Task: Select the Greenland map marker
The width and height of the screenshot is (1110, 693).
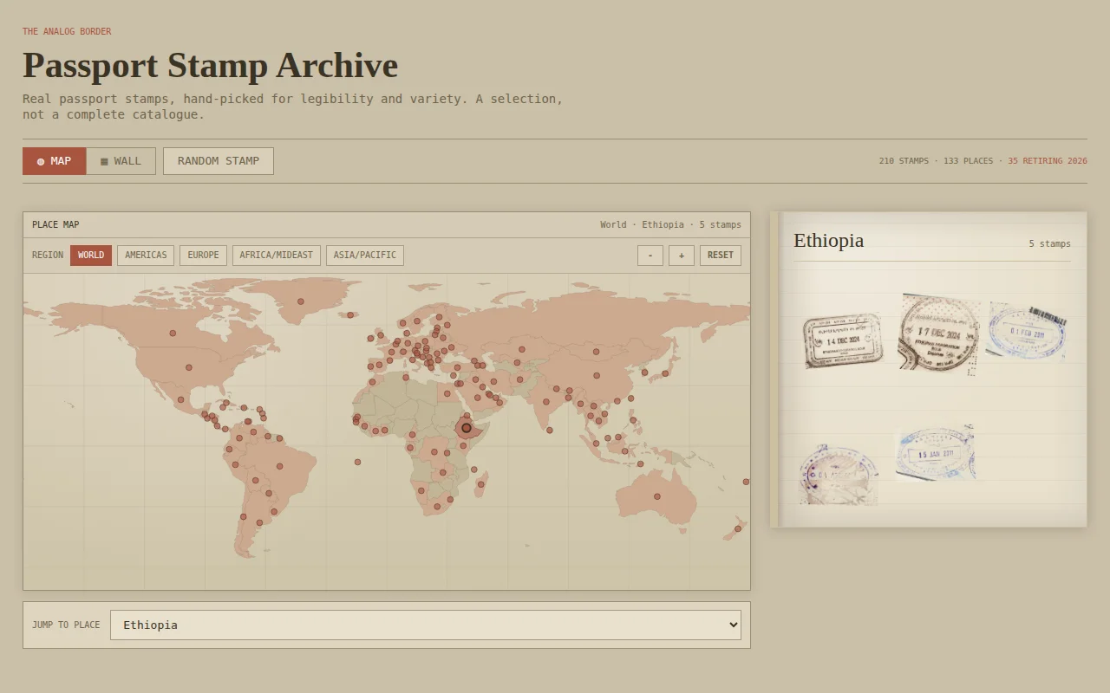Action: tap(301, 301)
